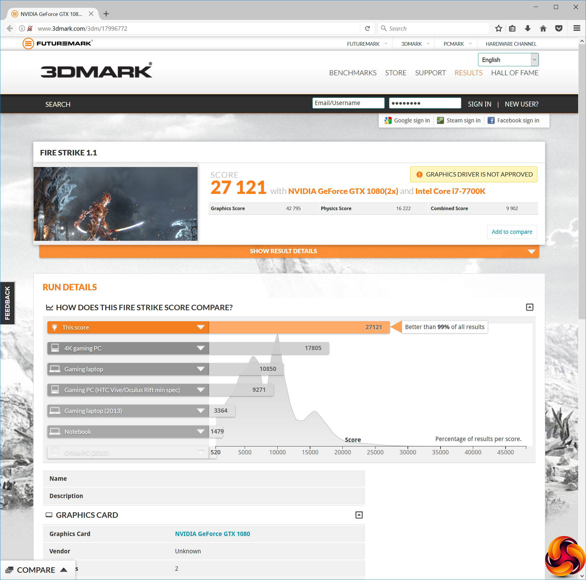
Task: Expand the Gaming laptop comparison row
Action: [200, 369]
